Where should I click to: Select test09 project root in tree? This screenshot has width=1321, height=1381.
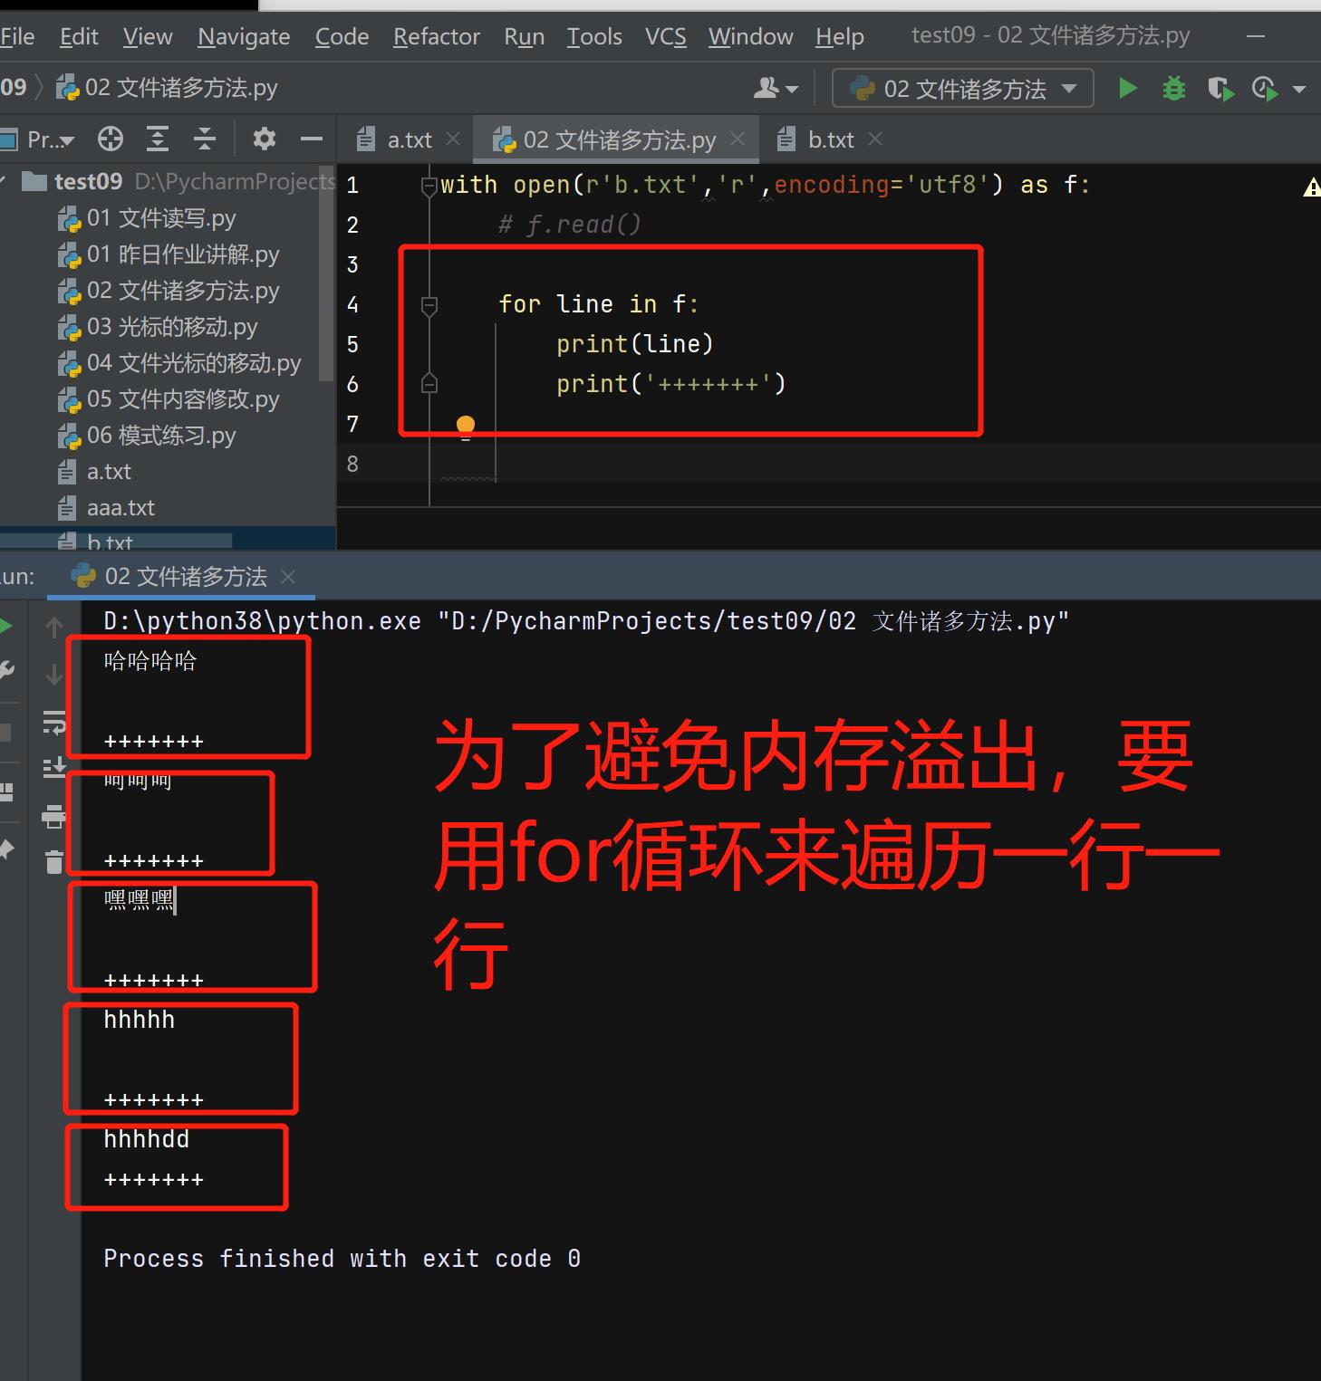click(x=88, y=181)
